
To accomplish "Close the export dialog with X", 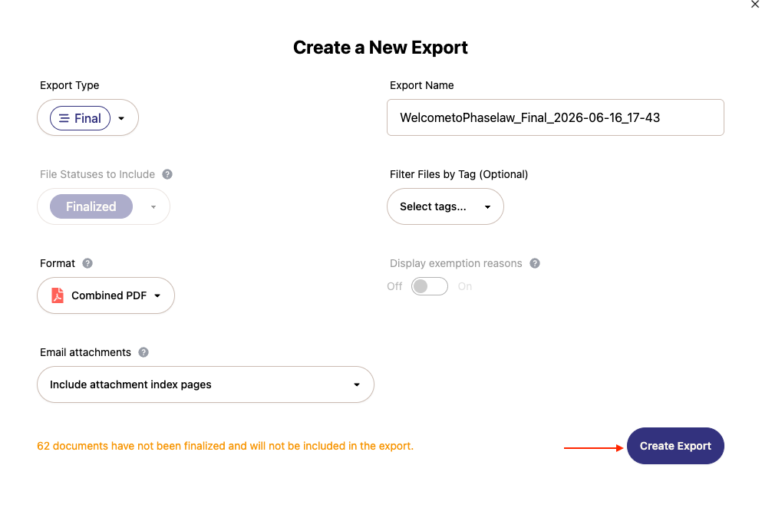I will (x=755, y=5).
